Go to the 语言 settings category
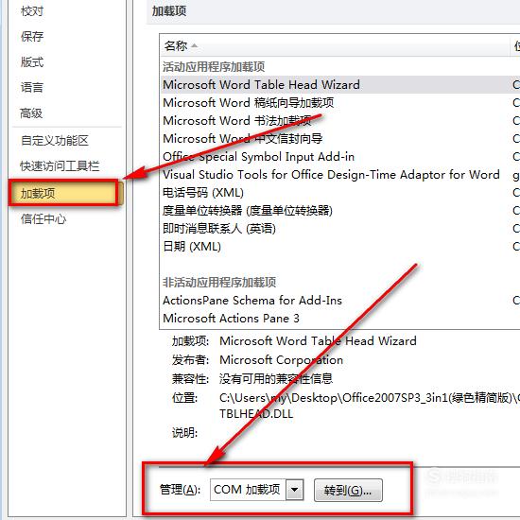 click(32, 88)
